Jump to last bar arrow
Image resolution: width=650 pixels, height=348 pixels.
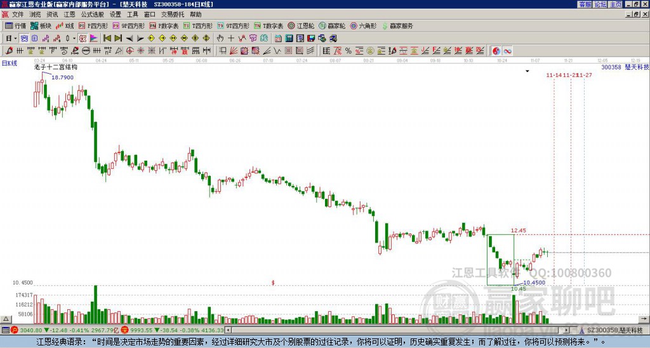point(118,39)
